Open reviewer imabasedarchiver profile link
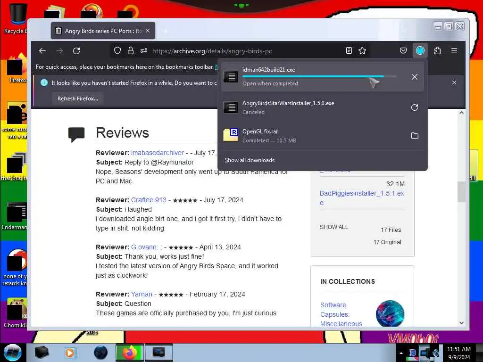The height and width of the screenshot is (362, 483). pos(158,153)
